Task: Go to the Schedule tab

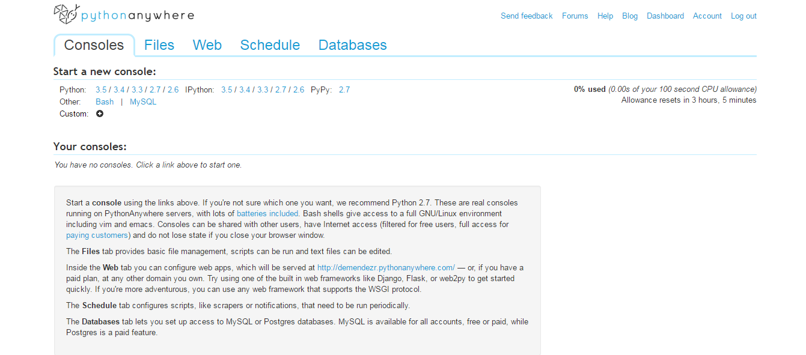Action: tap(270, 45)
